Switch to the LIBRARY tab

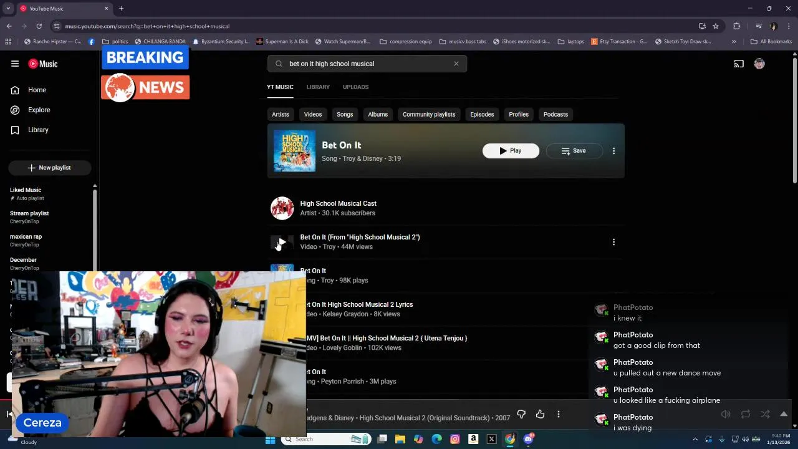(318, 87)
